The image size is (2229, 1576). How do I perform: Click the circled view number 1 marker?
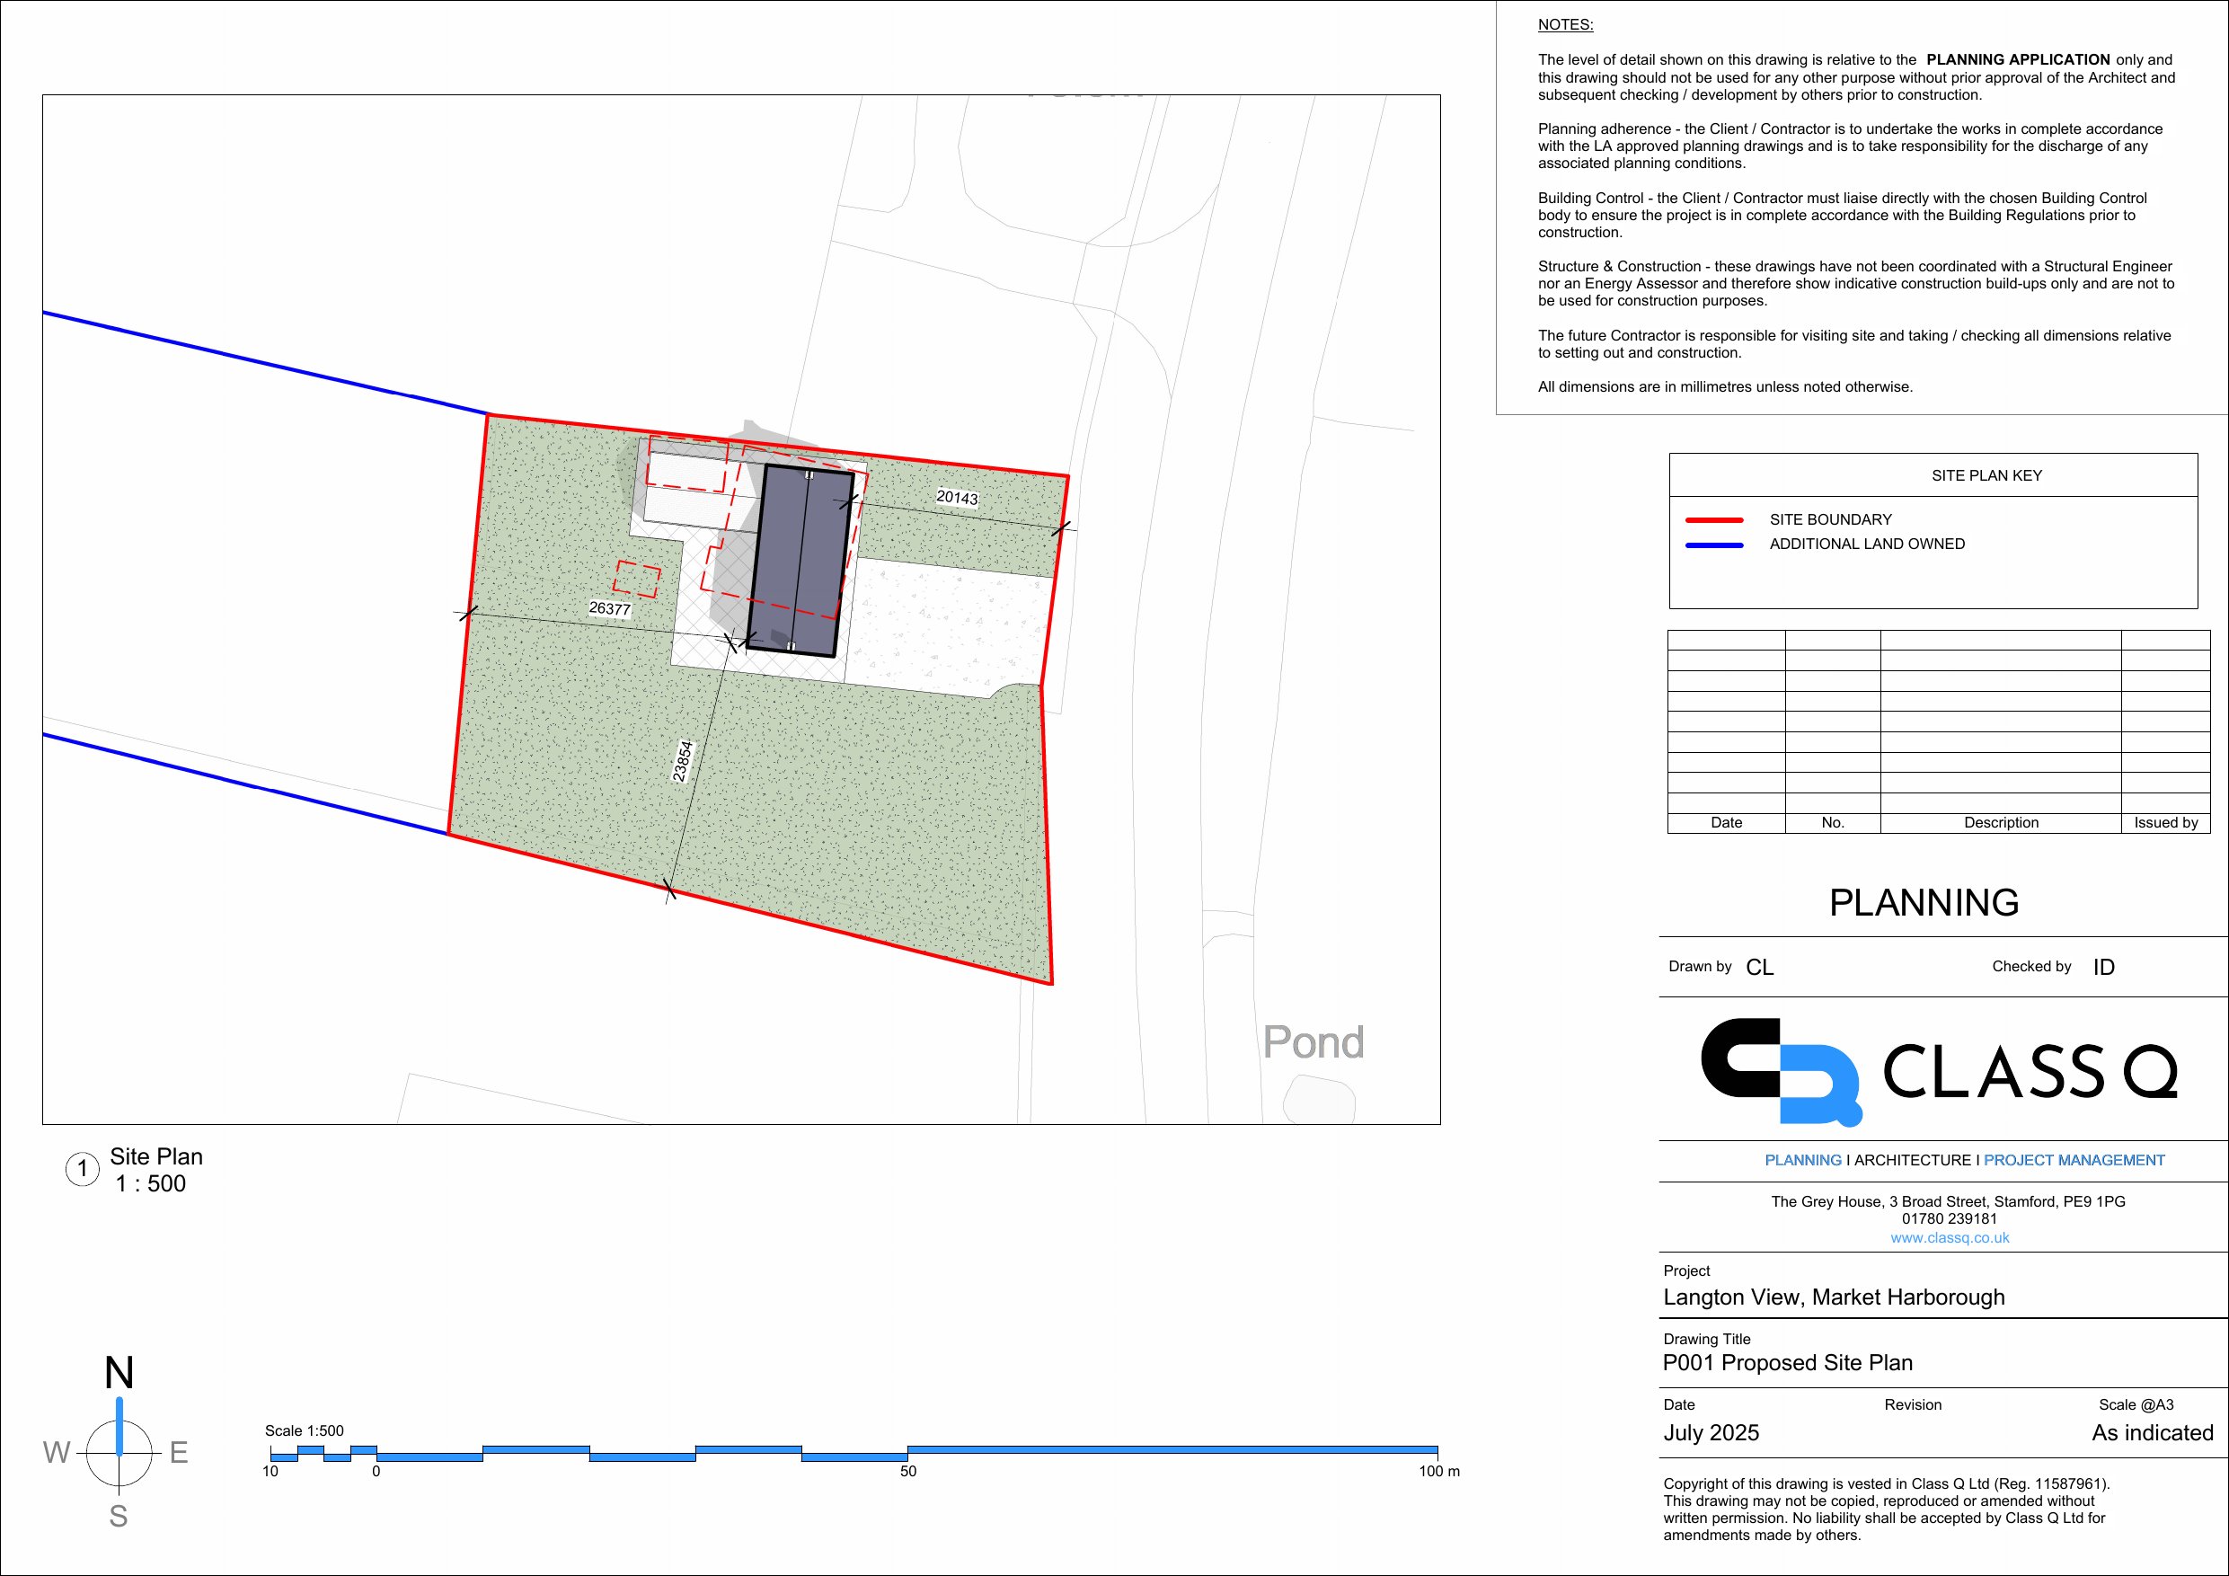83,1169
